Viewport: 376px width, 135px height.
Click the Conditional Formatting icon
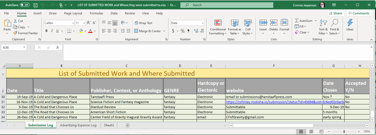(x=218, y=23)
